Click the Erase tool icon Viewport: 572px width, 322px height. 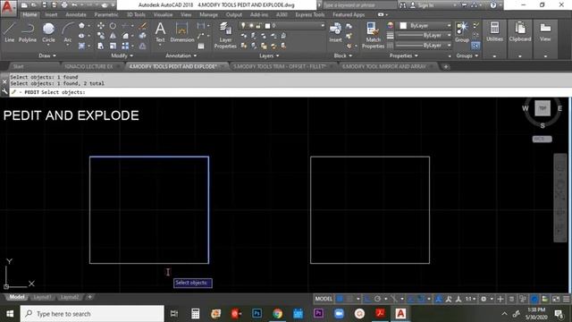click(x=143, y=26)
